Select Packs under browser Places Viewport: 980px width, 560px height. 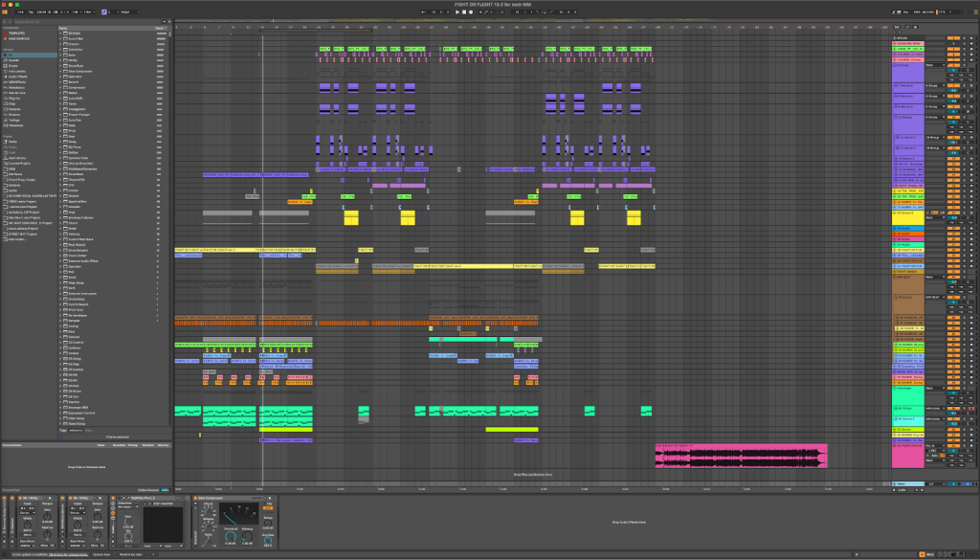coord(12,141)
